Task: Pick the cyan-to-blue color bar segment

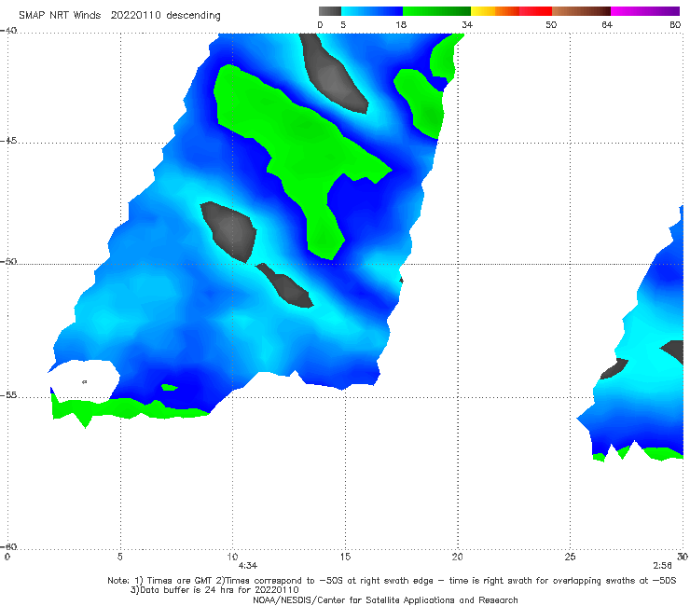Action: 372,11
